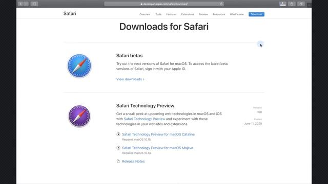328x184 pixels.
Task: Click the download icon beside the Mojave link
Action: point(118,148)
